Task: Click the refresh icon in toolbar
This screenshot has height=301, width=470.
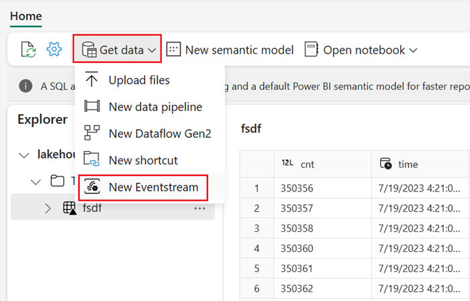Action: (x=28, y=50)
